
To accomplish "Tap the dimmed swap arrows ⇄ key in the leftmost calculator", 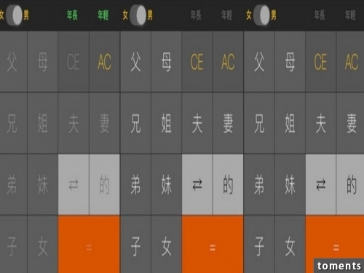I will (74, 184).
